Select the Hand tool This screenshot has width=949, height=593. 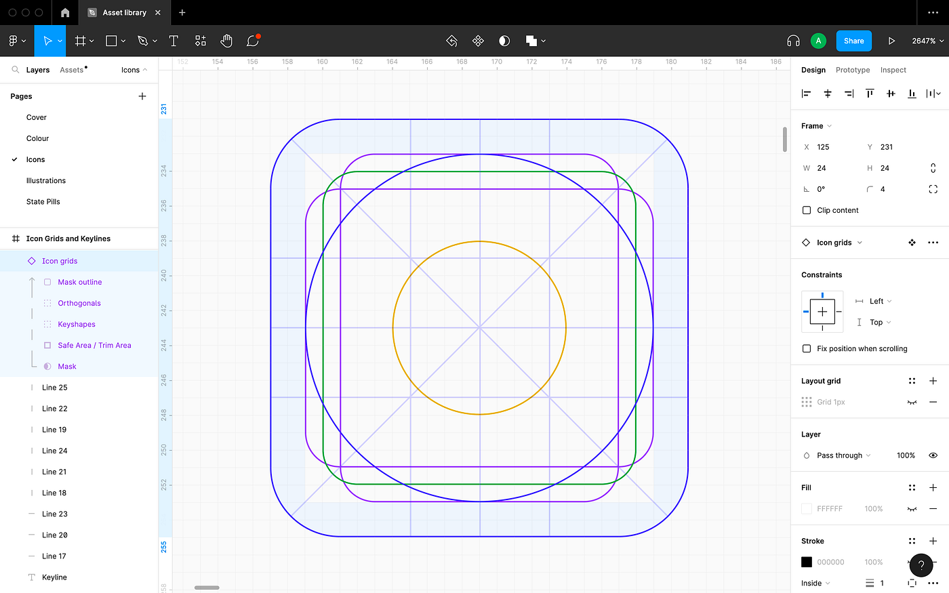pos(226,41)
